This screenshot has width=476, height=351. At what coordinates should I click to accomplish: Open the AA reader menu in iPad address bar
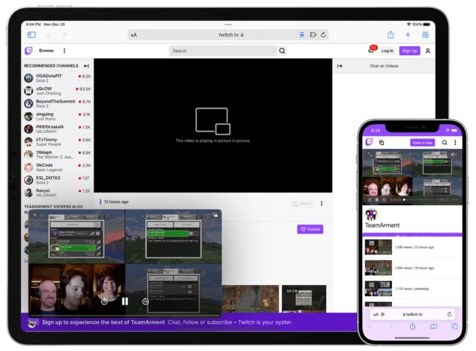pos(134,35)
